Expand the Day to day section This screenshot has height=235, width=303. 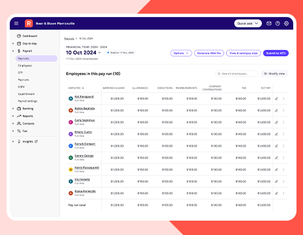tap(13, 44)
